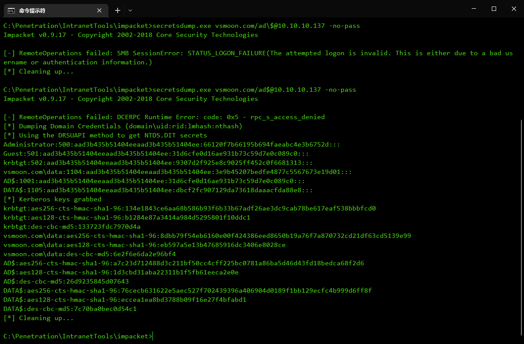Screen dimensions: 524x344
Task: Open a new terminal tab
Action: [x=117, y=10]
